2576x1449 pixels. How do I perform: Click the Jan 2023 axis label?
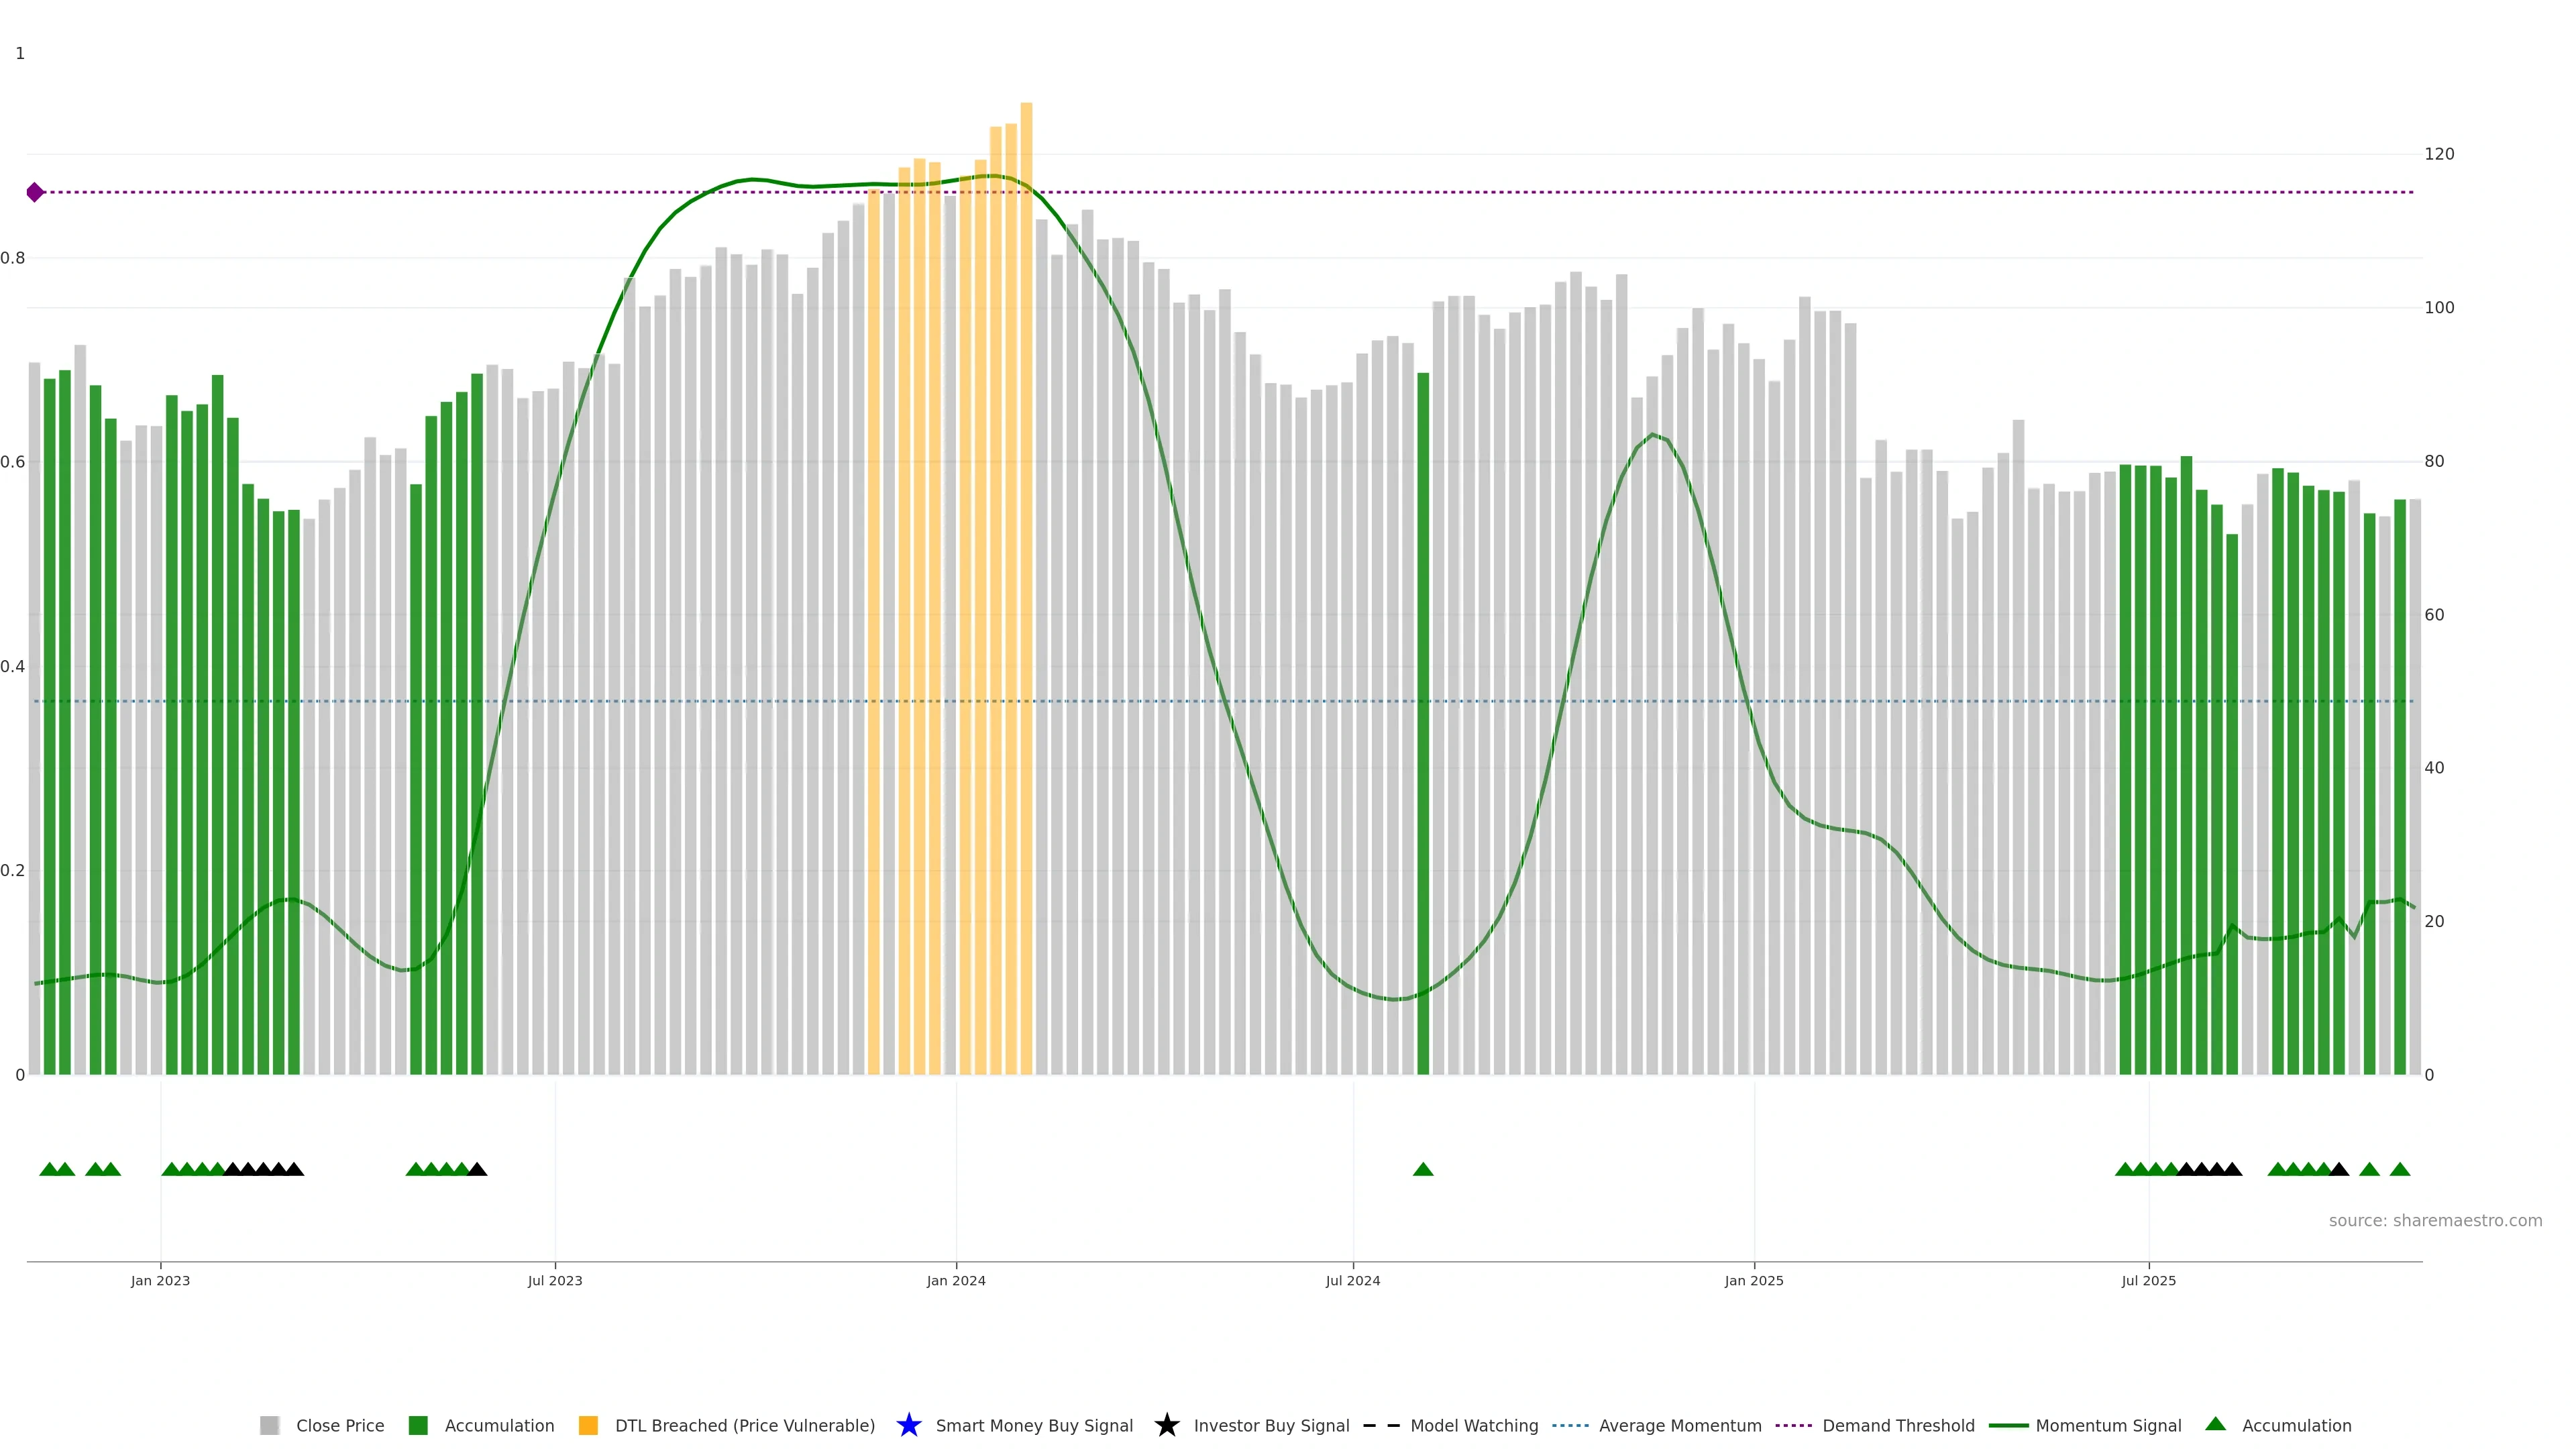(x=160, y=1280)
